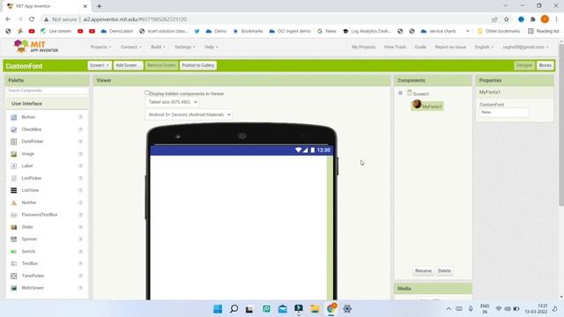Click Delete button in Components panel
This screenshot has width=564, height=317.
coord(444,271)
